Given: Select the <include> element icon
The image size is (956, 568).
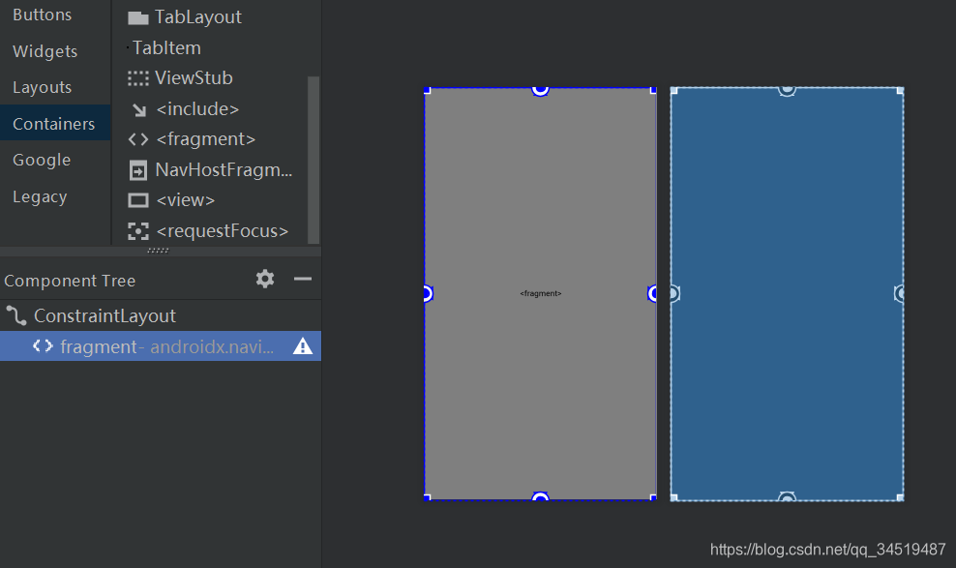Looking at the screenshot, I should (136, 108).
